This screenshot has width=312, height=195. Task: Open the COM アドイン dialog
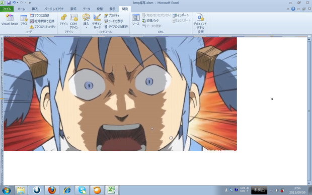73,21
